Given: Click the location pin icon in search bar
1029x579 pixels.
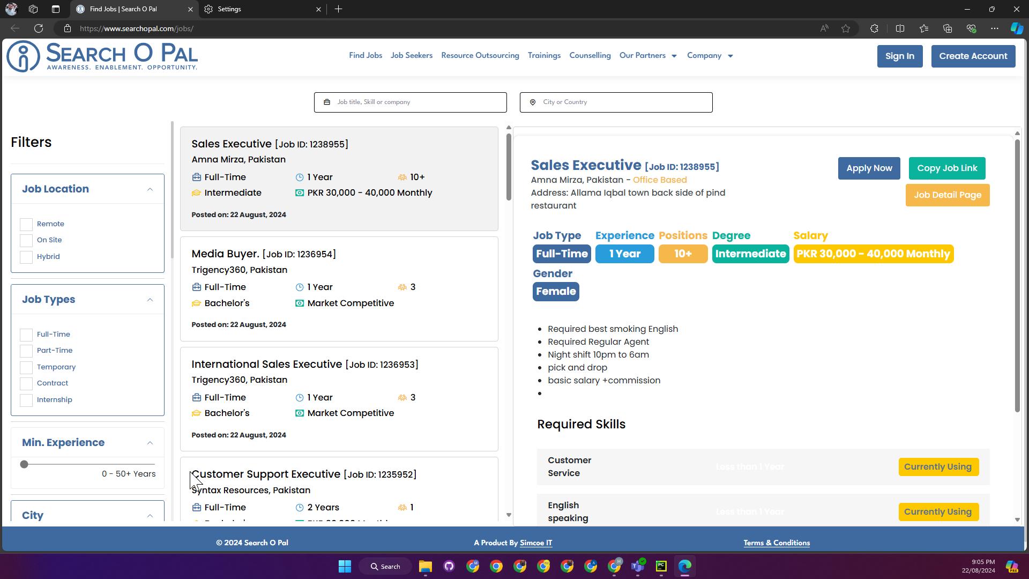Looking at the screenshot, I should pos(533,101).
